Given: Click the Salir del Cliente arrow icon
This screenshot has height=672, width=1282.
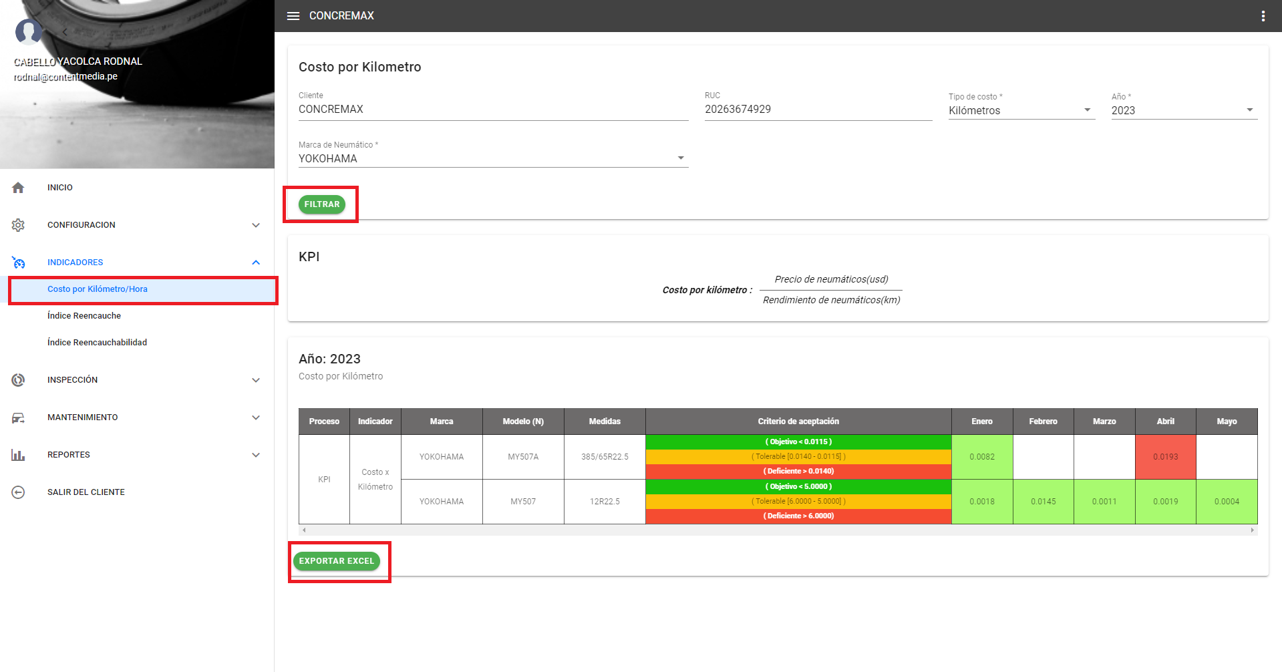Looking at the screenshot, I should pos(18,492).
